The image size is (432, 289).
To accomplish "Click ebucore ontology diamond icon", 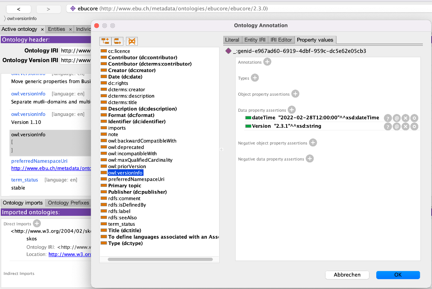I will [x=73, y=8].
